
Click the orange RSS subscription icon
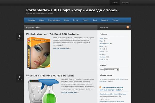click(x=128, y=27)
